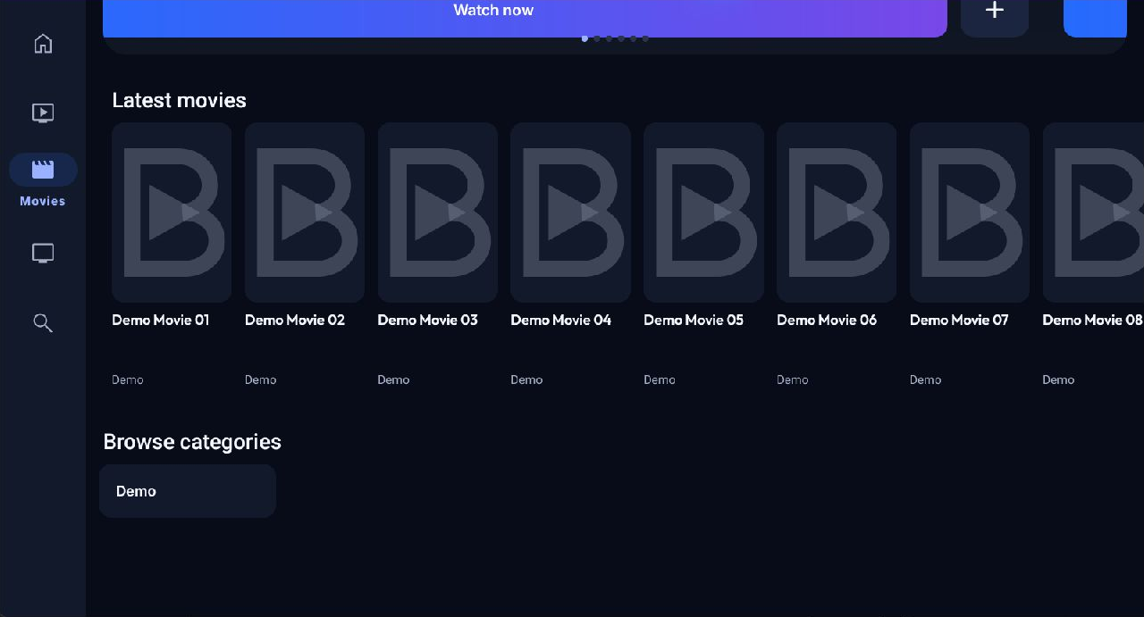Open the video play section icon in sidebar
The image size is (1144, 617).
click(43, 113)
